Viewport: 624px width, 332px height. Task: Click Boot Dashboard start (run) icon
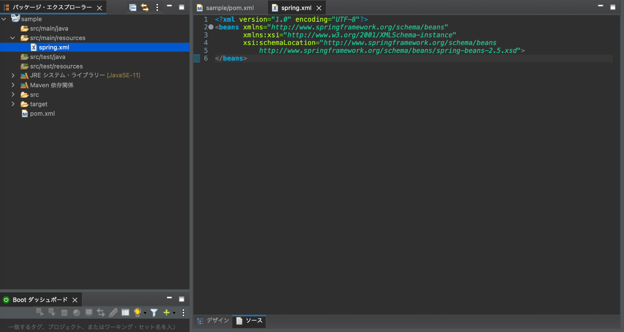pyautogui.click(x=40, y=312)
